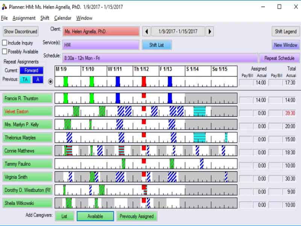
Task: Open the Schedule 8:30a - 12n field
Action: pos(160,58)
